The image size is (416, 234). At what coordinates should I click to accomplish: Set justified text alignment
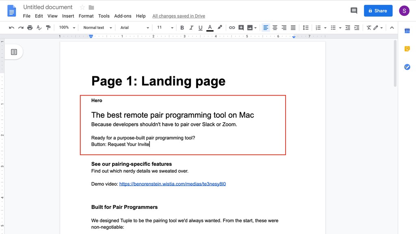[293, 28]
